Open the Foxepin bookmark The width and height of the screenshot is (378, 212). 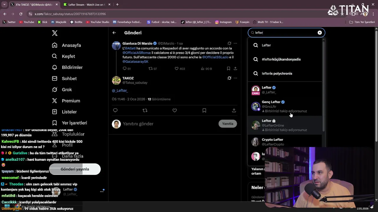242,22
